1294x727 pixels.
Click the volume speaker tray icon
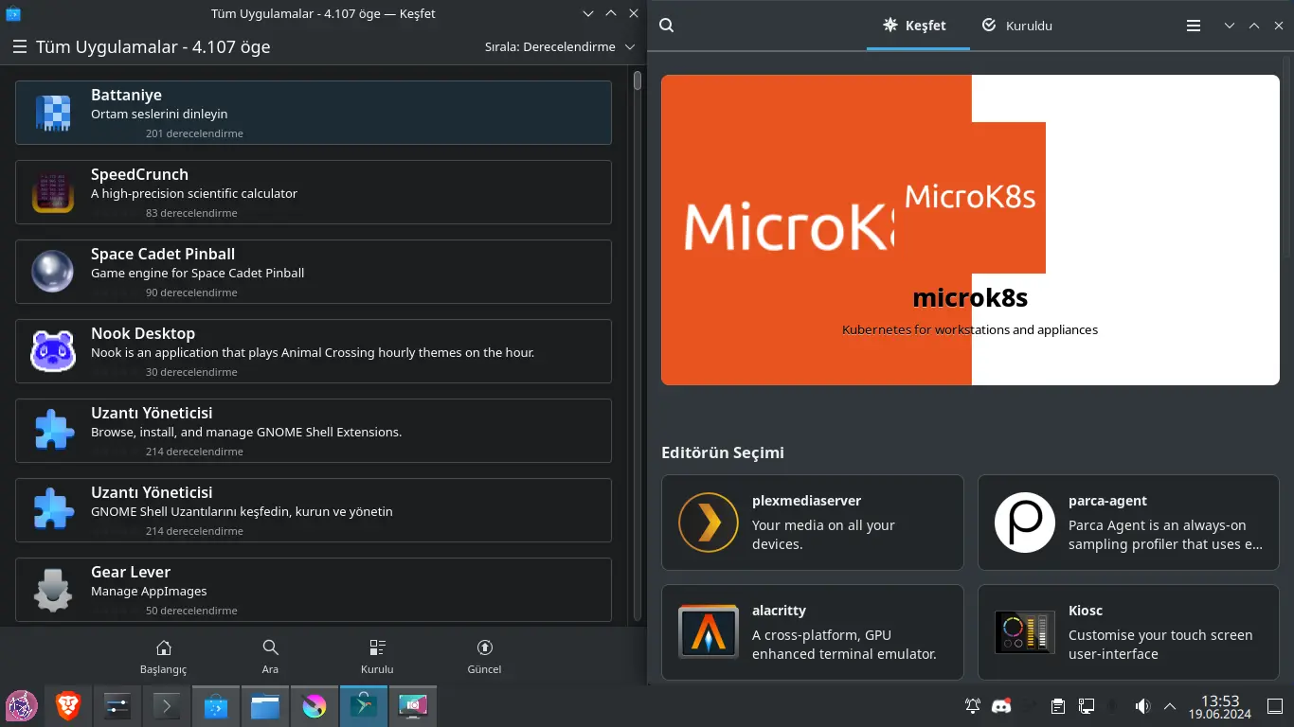(1142, 706)
